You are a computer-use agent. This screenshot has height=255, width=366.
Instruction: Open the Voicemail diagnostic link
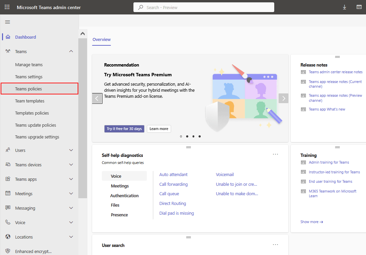click(x=225, y=174)
